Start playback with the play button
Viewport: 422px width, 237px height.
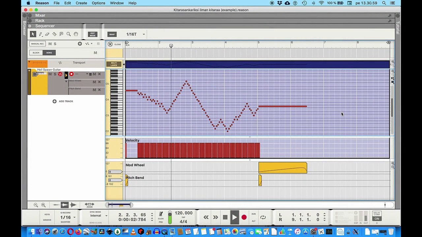(234, 217)
